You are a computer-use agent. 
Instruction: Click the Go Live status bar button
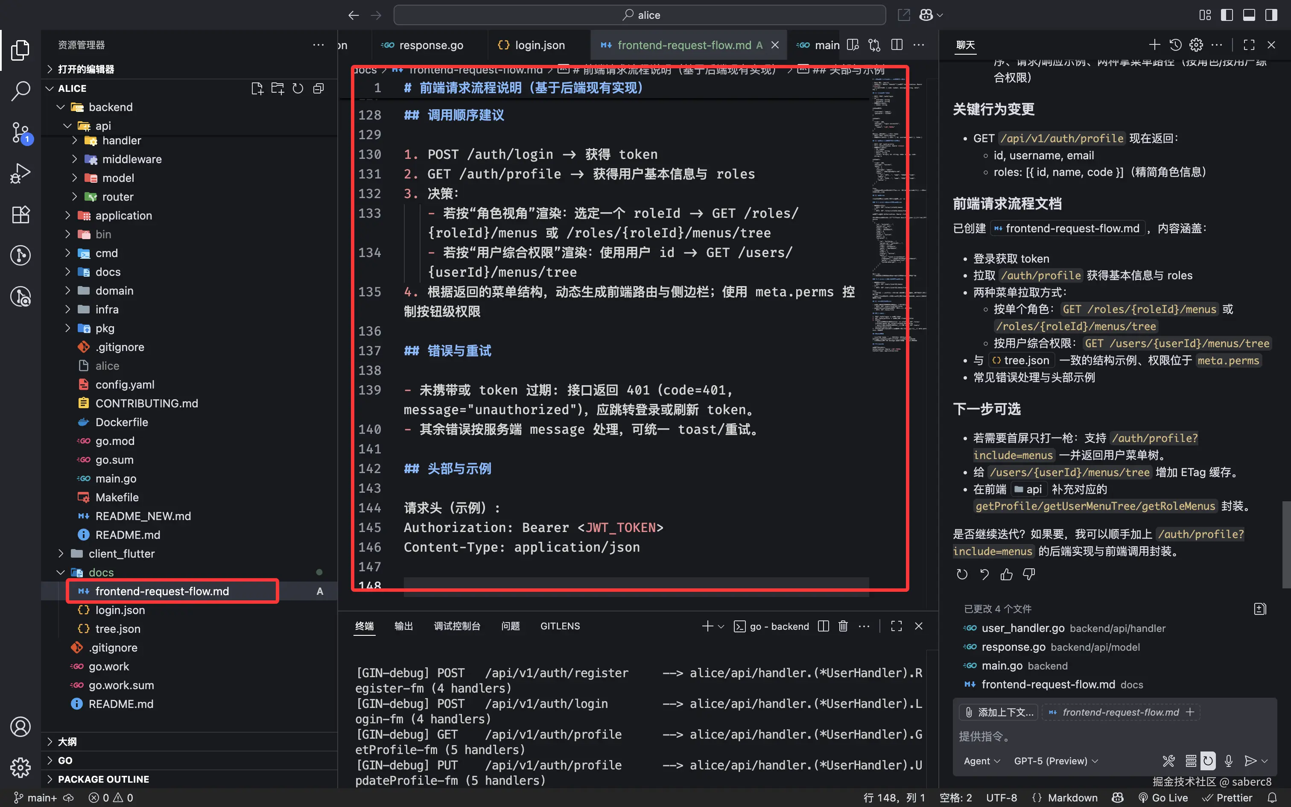coord(1163,798)
